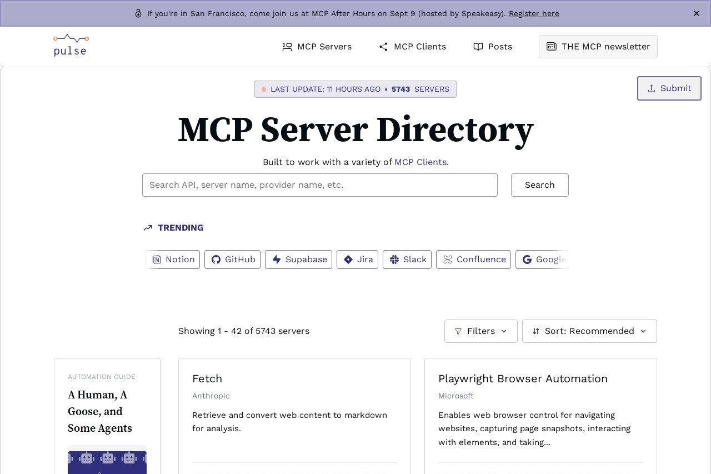Image resolution: width=711 pixels, height=474 pixels.
Task: Select the Slack trending chip
Action: 407,260
